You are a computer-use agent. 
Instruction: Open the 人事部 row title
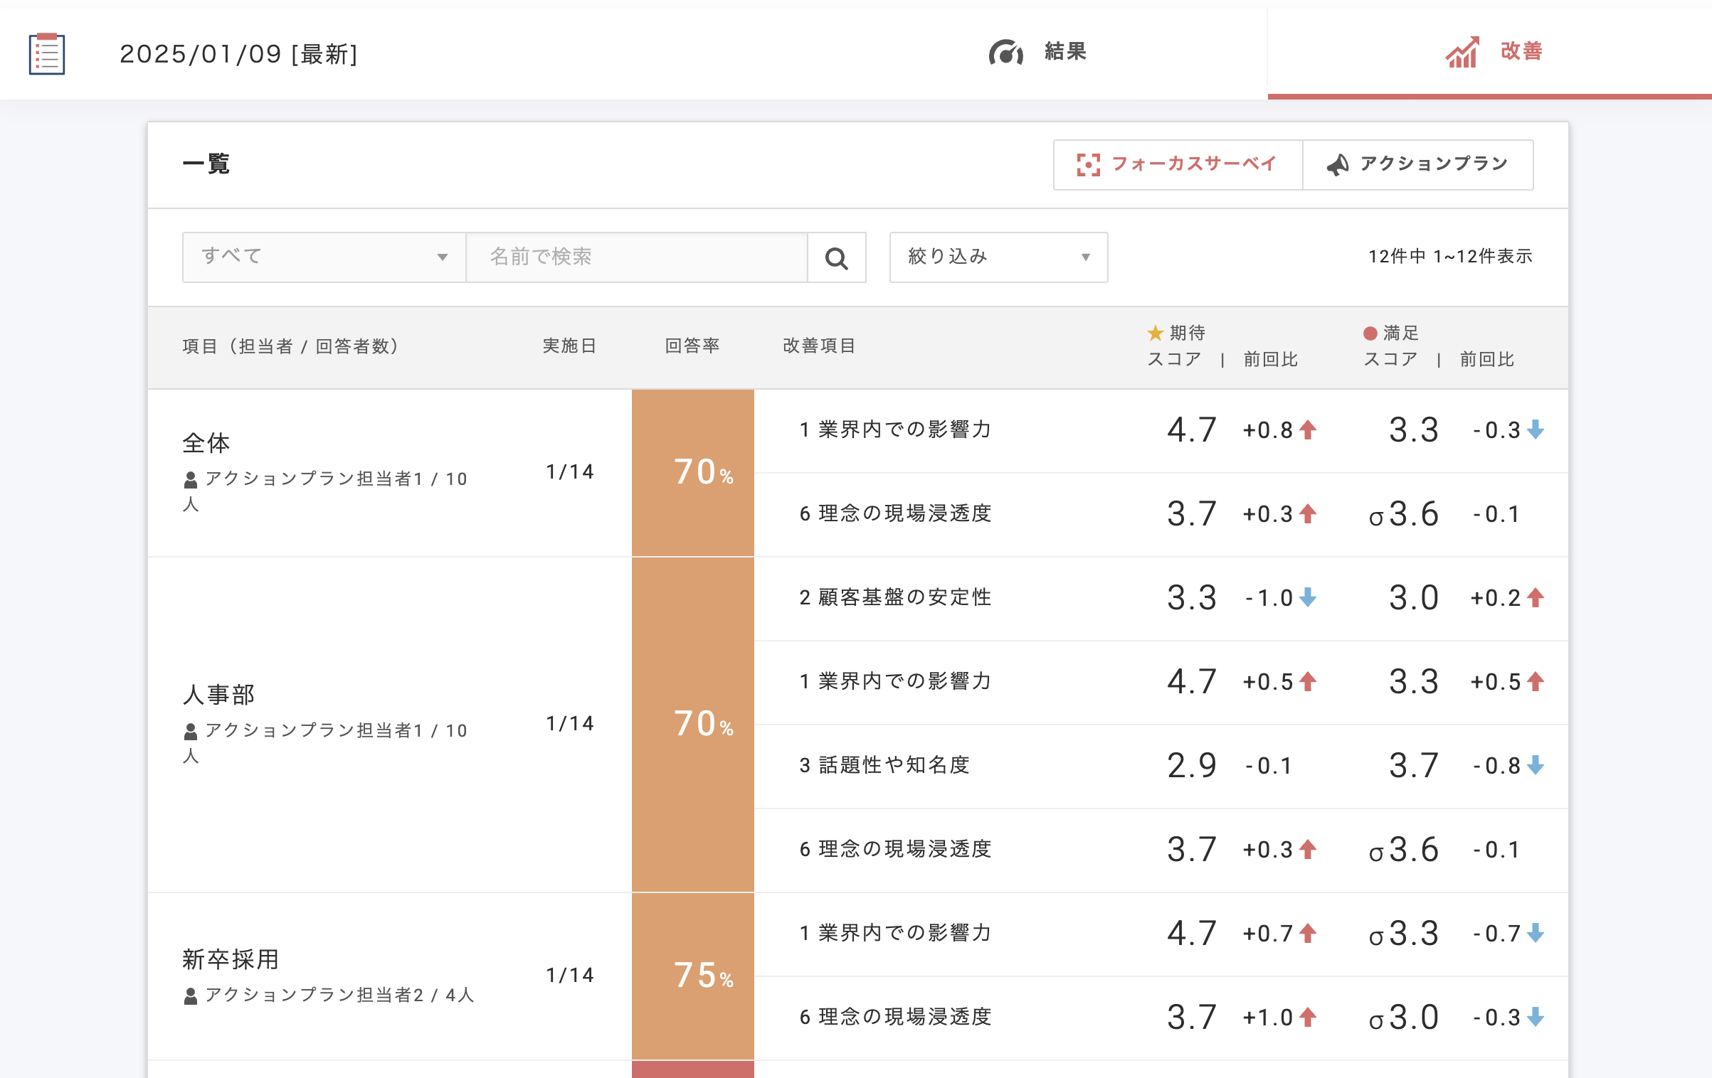tap(218, 695)
